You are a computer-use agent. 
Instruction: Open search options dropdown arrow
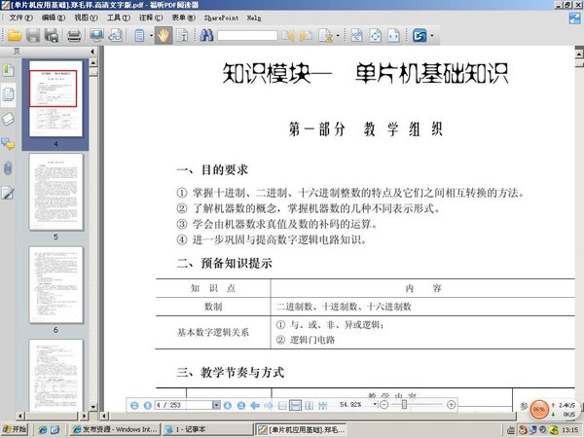[338, 36]
